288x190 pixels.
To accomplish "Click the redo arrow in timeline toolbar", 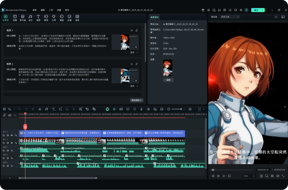I will [26, 109].
